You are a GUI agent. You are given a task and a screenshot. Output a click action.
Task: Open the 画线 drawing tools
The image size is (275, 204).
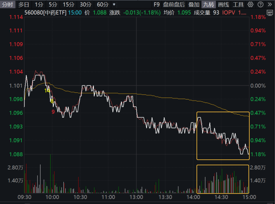(x=223, y=5)
